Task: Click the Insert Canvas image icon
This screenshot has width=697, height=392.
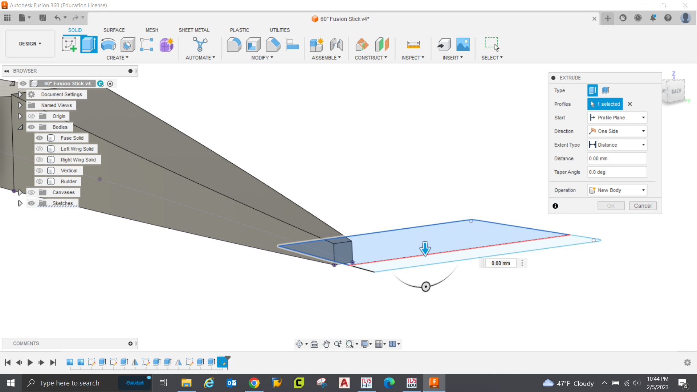Action: pyautogui.click(x=463, y=45)
